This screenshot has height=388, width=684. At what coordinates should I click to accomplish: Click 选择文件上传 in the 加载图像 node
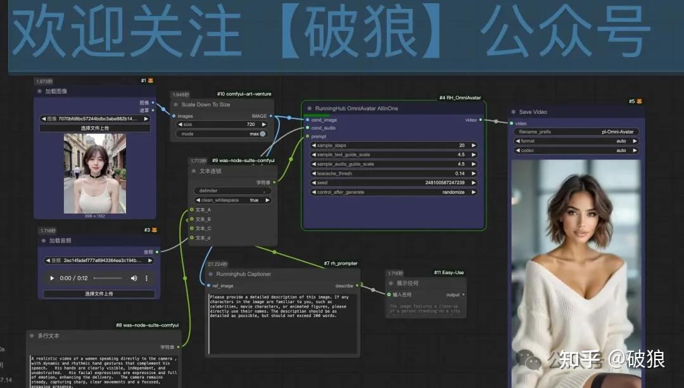96,127
